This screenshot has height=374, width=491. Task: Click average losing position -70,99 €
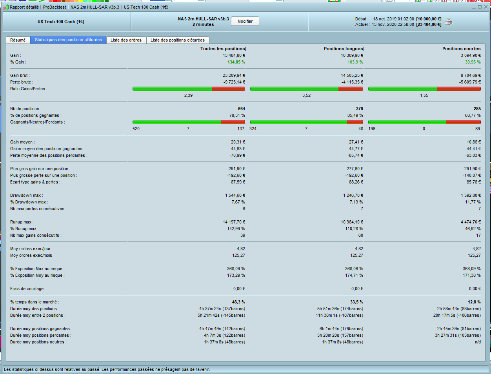tap(237, 155)
